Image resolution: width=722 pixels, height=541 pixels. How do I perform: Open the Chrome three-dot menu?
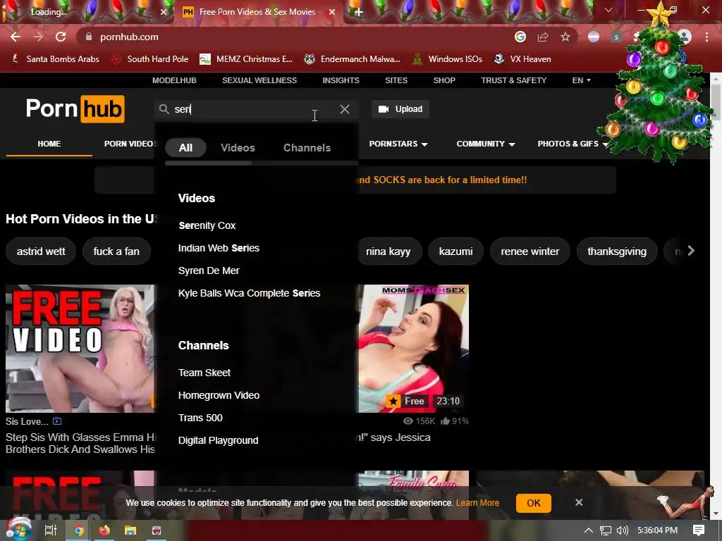pos(706,37)
